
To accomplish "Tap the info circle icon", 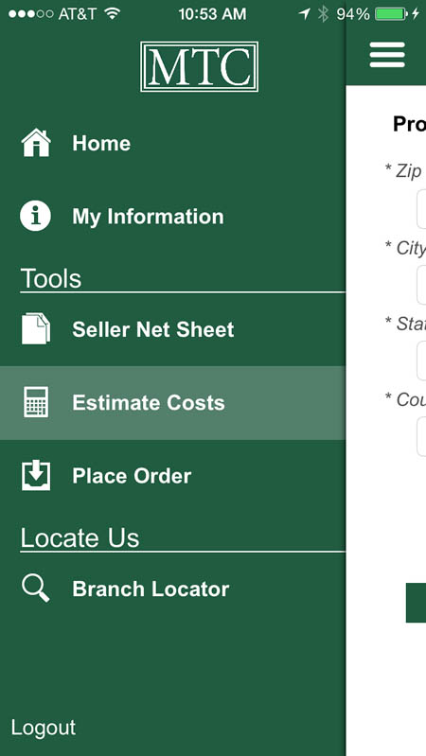I will pyautogui.click(x=35, y=216).
